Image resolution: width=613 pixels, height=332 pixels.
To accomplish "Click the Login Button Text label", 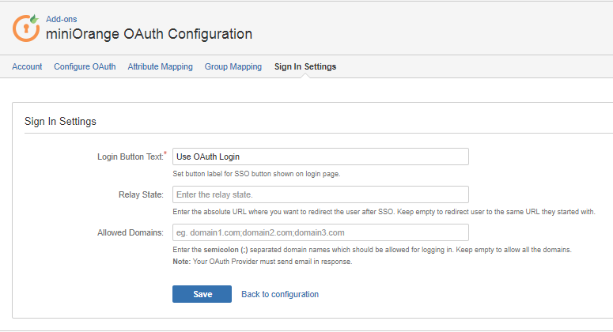I will pos(132,157).
